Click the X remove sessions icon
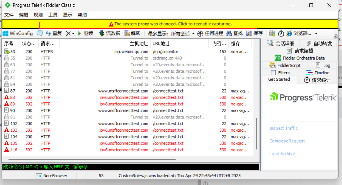The height and width of the screenshot is (185, 342). coord(68,34)
